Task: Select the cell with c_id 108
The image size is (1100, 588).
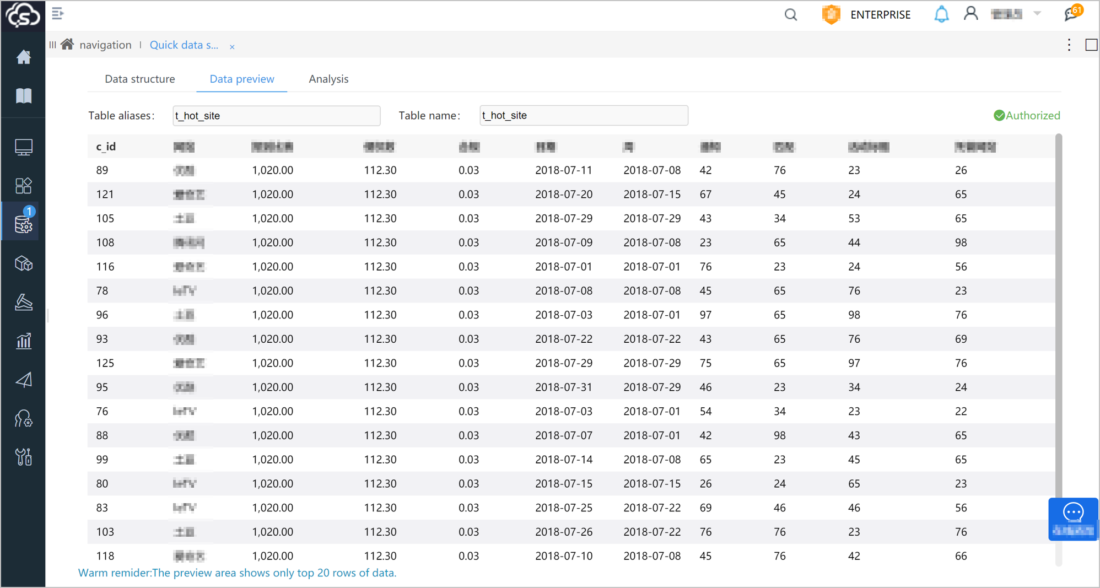Action: pos(105,242)
